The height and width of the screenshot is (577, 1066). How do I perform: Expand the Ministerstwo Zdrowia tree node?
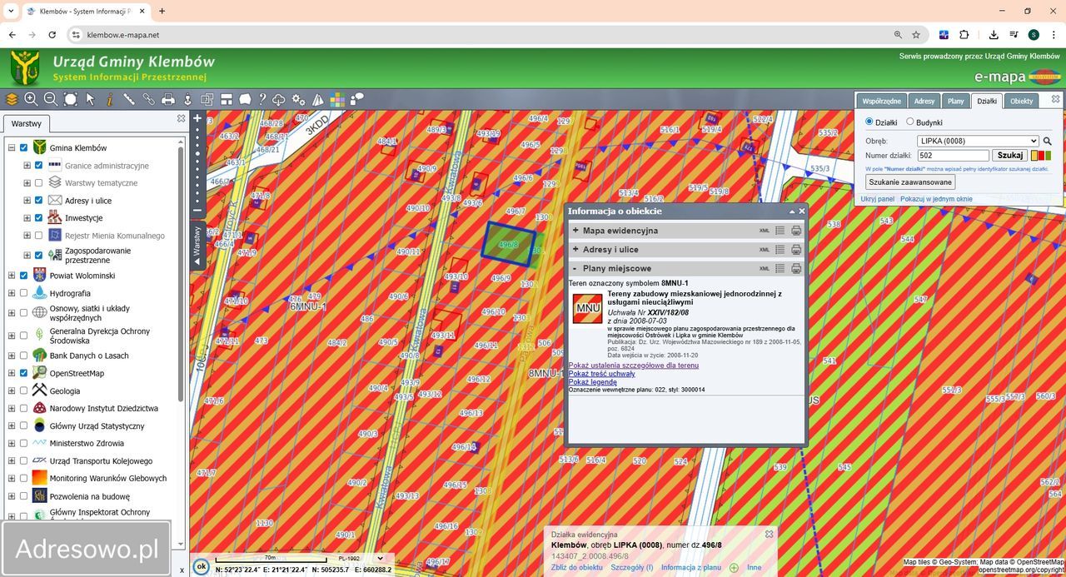[x=12, y=444]
